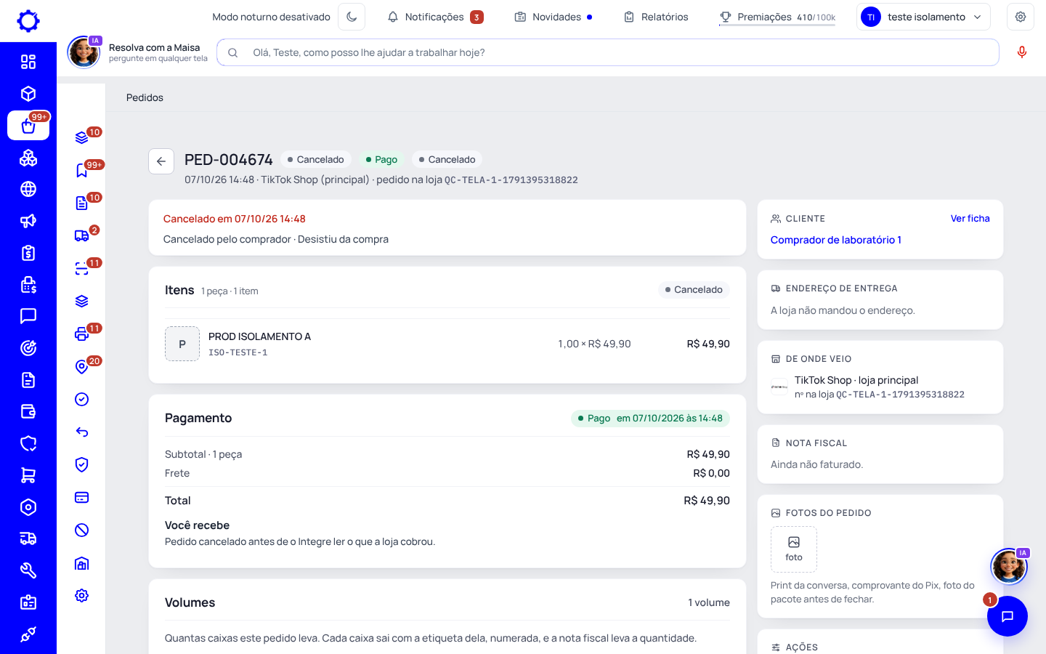Image resolution: width=1046 pixels, height=654 pixels.
Task: Open the dashboard grid icon in blue sidebar
Action: click(28, 62)
